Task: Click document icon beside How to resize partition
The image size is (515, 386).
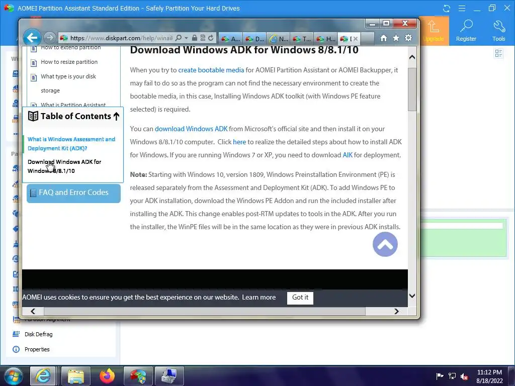Action: tap(34, 63)
